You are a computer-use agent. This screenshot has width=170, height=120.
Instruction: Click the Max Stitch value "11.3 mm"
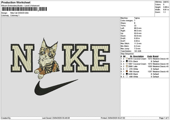[x=138, y=44]
